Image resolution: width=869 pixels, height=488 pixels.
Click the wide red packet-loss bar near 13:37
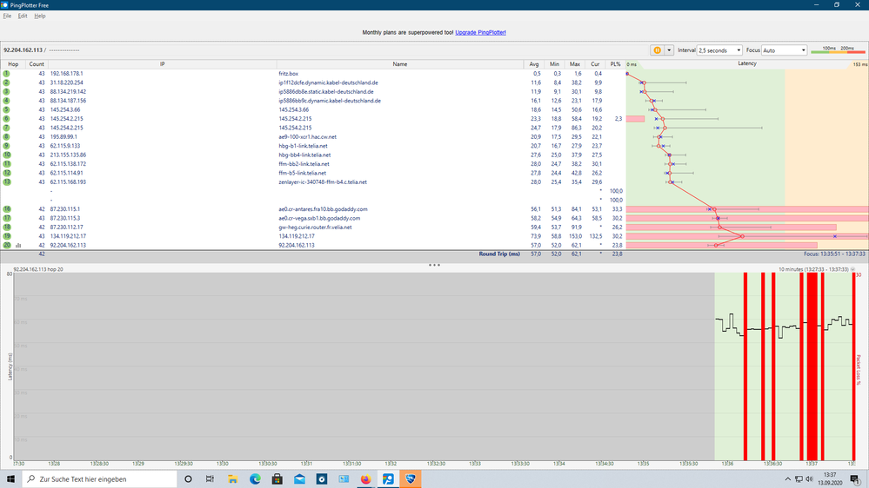click(x=812, y=366)
